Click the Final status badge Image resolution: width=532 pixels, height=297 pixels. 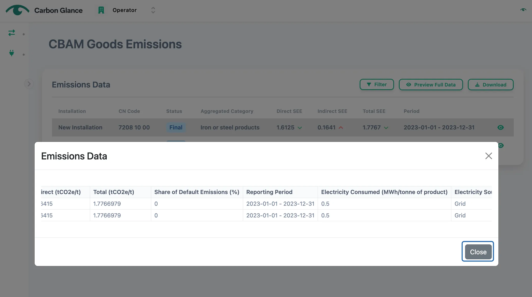tap(176, 127)
